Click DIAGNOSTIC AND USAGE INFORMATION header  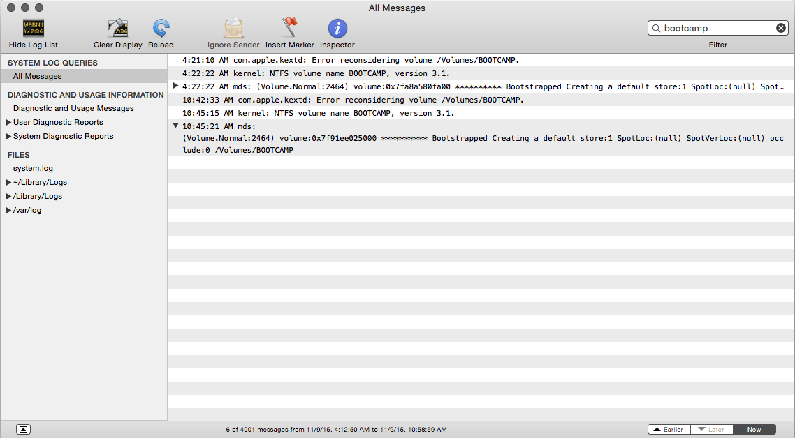pos(86,95)
